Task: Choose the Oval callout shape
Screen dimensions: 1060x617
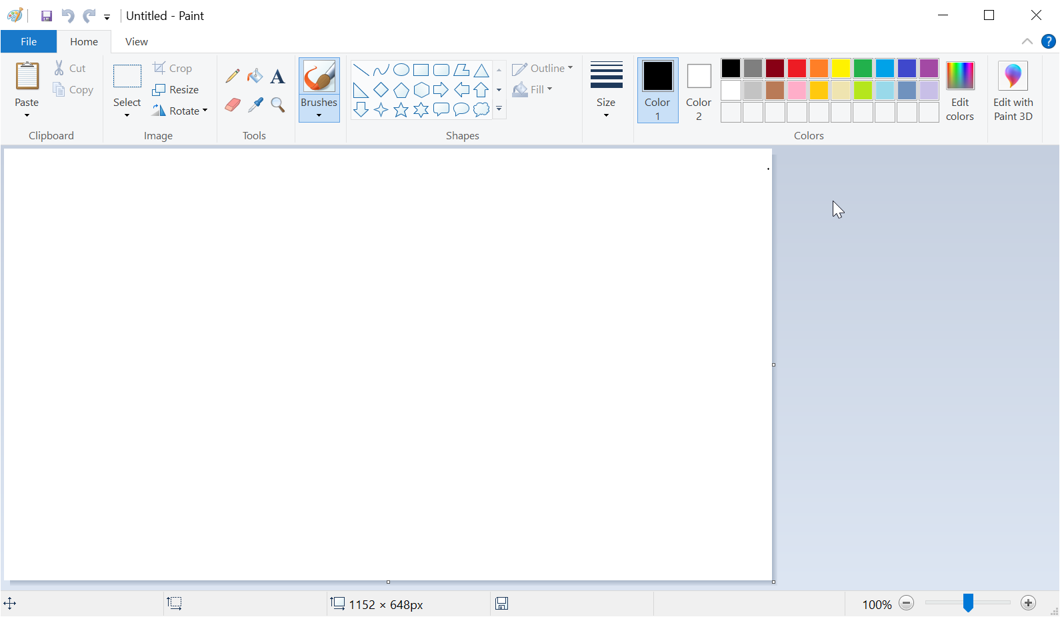Action: 461,110
